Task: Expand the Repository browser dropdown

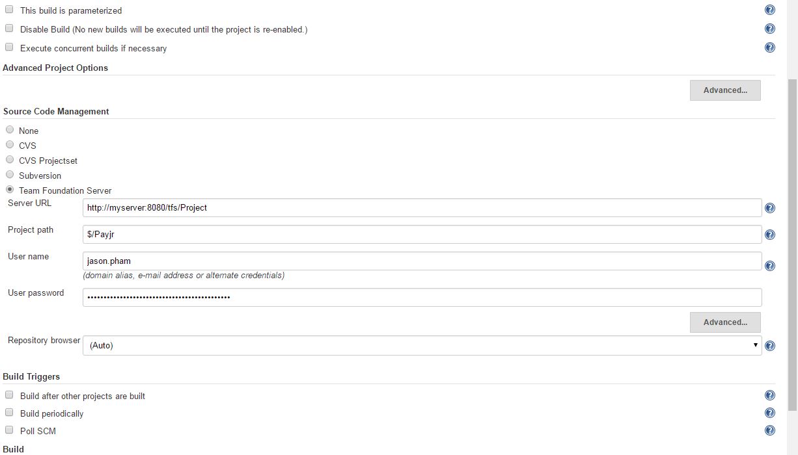Action: [x=422, y=346]
